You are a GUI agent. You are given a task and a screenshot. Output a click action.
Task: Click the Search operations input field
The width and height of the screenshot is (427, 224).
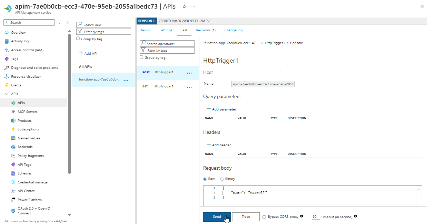pos(167,44)
